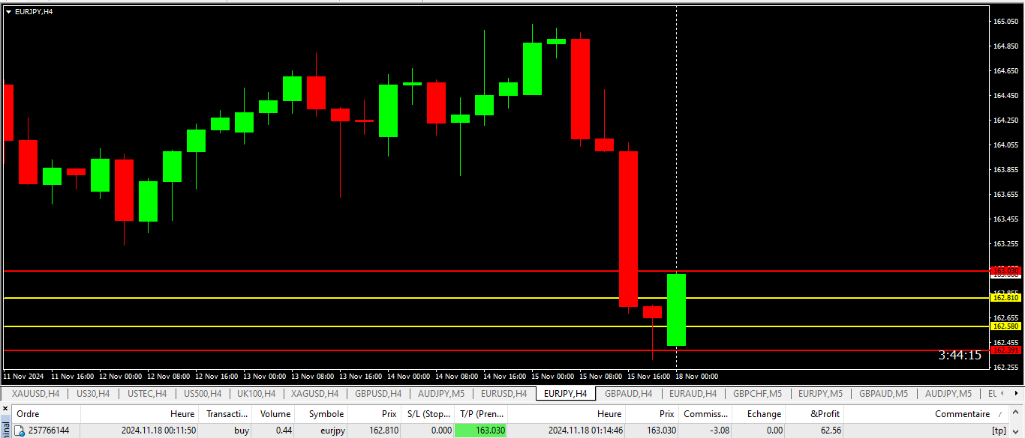Sort by the Prix header before Commiss...
This screenshot has height=438, width=1025.
coord(652,414)
